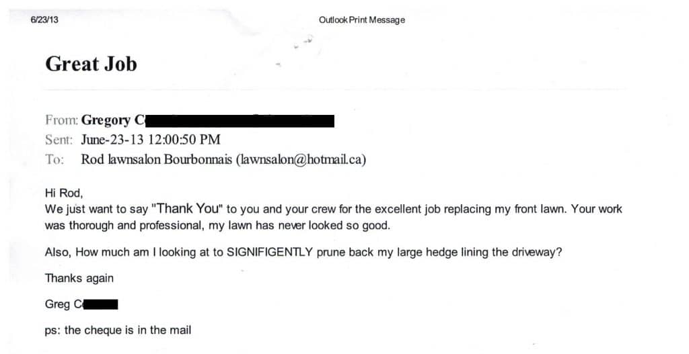Click the "Hi Rod," greeting line

(x=64, y=193)
